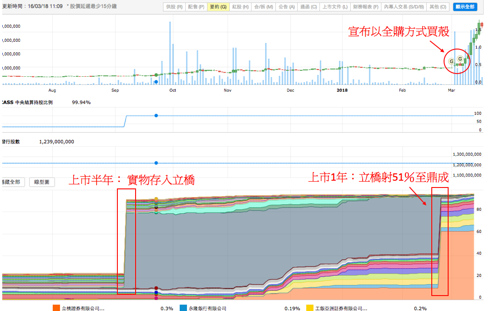Toggle the 配售 (P) event filter
Viewport: 490px width, 311px height.
196,7
